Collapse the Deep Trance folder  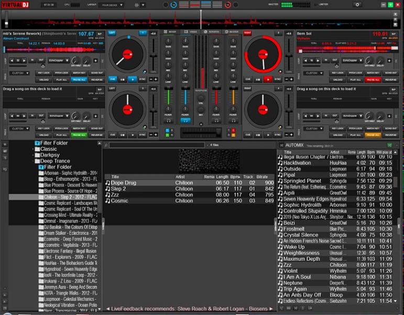tap(33, 161)
